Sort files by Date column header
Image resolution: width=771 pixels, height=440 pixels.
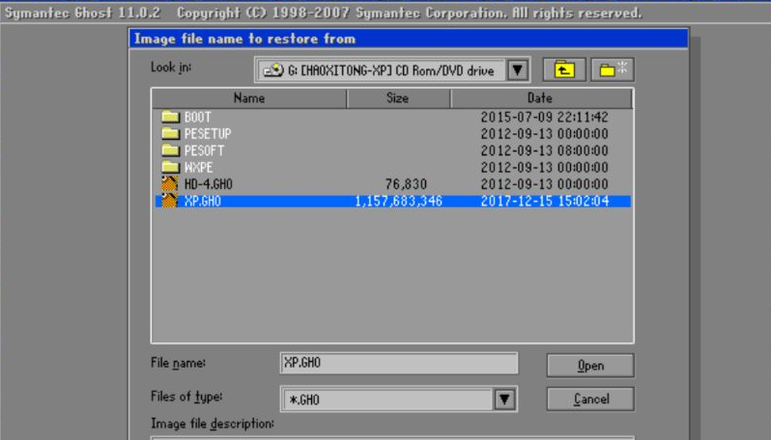pyautogui.click(x=541, y=98)
